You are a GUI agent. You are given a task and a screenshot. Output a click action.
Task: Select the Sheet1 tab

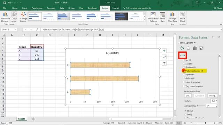click(x=22, y=119)
